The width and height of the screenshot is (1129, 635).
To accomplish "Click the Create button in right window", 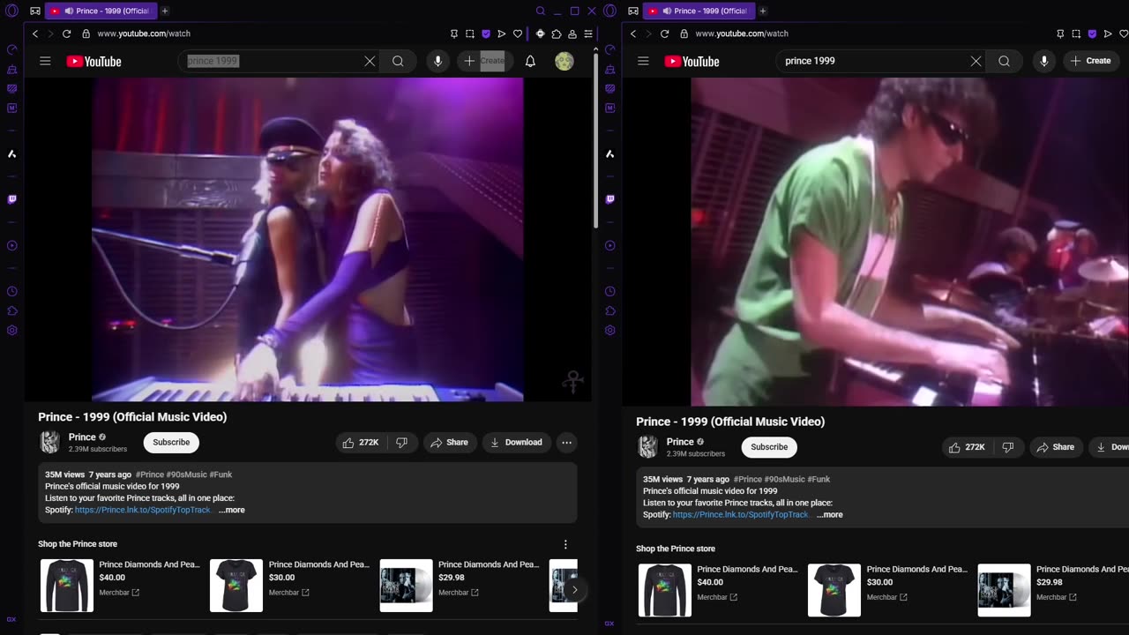I will point(1090,61).
